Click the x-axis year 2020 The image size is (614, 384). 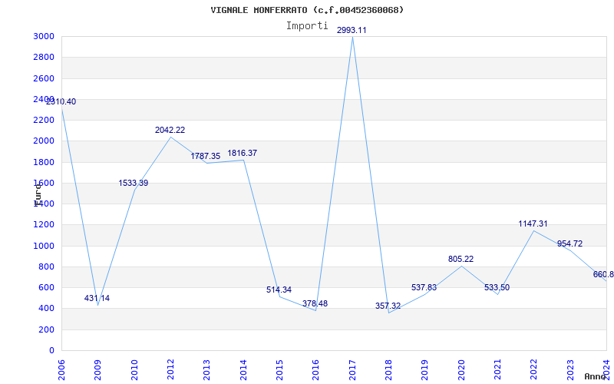pyautogui.click(x=461, y=369)
